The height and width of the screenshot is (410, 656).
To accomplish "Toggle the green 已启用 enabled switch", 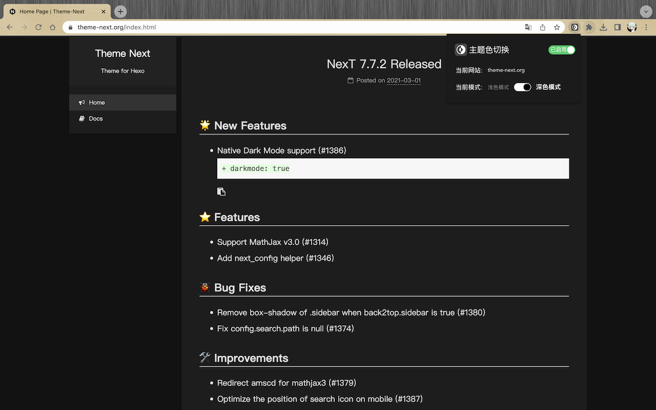I will (562, 50).
